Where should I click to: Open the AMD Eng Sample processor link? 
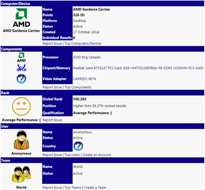tap(87, 57)
